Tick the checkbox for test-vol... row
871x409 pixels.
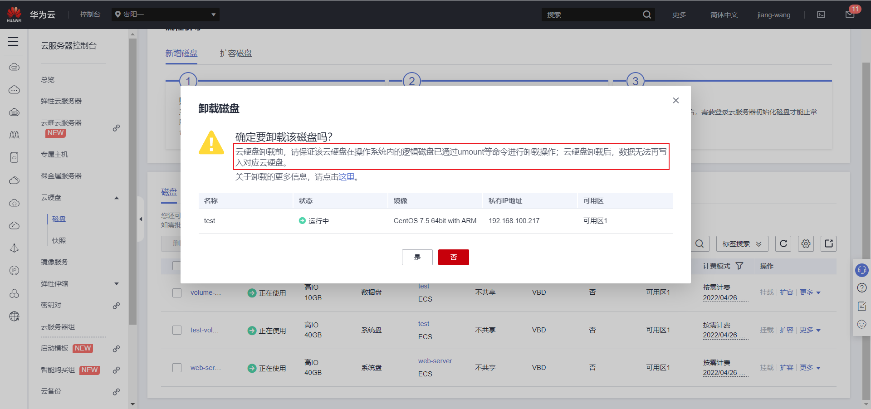pyautogui.click(x=177, y=330)
